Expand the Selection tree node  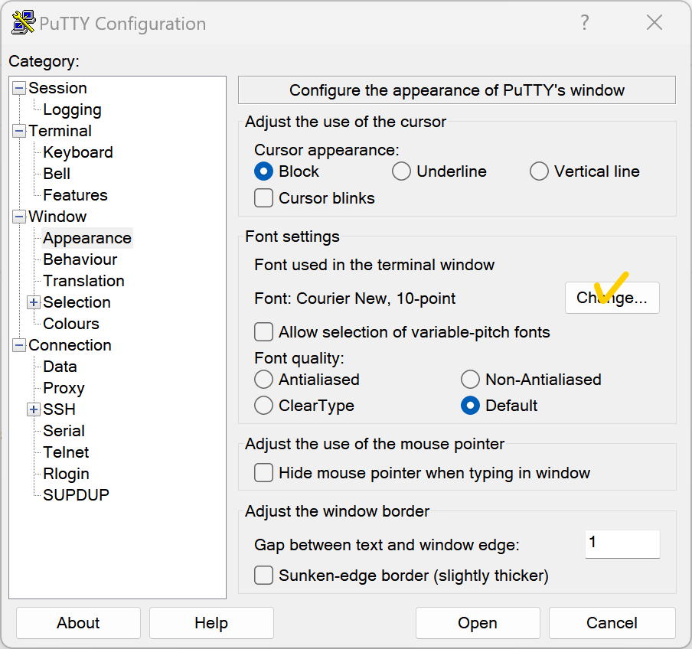[34, 302]
